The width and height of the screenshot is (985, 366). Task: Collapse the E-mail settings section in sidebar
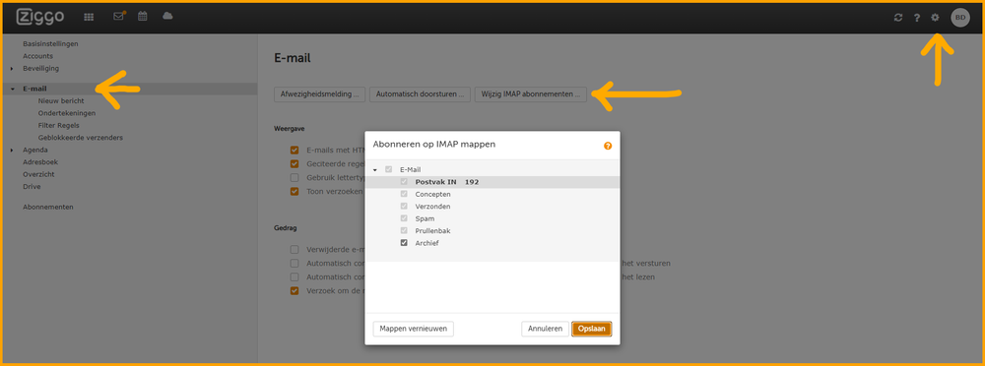pos(13,90)
